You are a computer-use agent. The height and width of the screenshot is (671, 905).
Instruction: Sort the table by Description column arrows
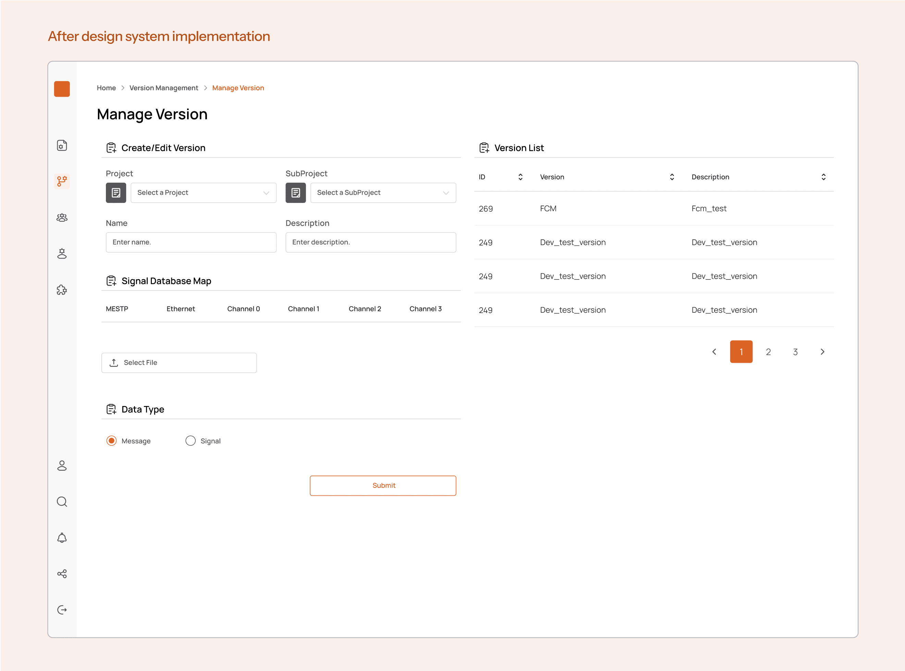823,177
